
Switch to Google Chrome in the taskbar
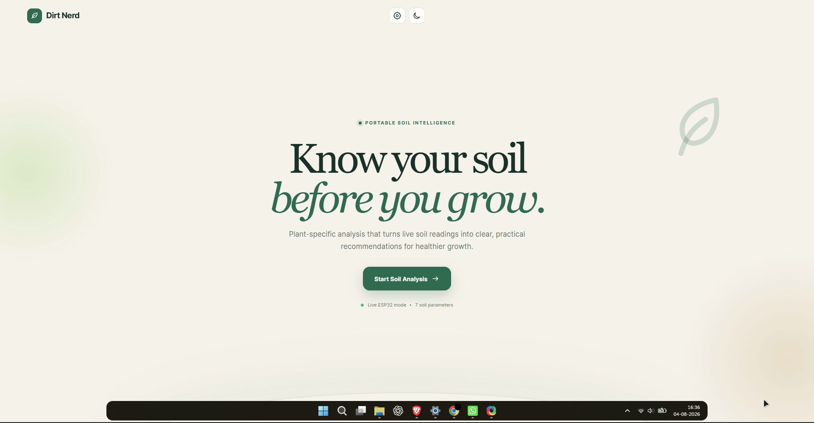click(x=454, y=411)
